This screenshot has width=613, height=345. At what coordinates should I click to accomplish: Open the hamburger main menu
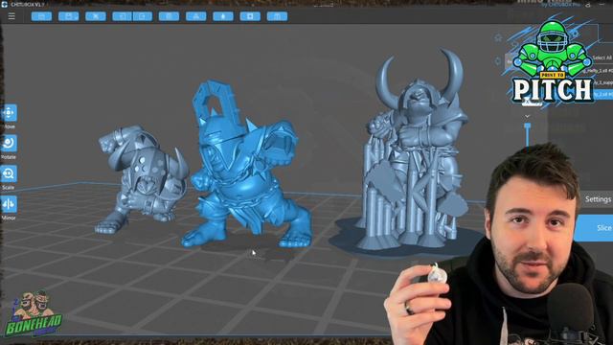[x=11, y=16]
